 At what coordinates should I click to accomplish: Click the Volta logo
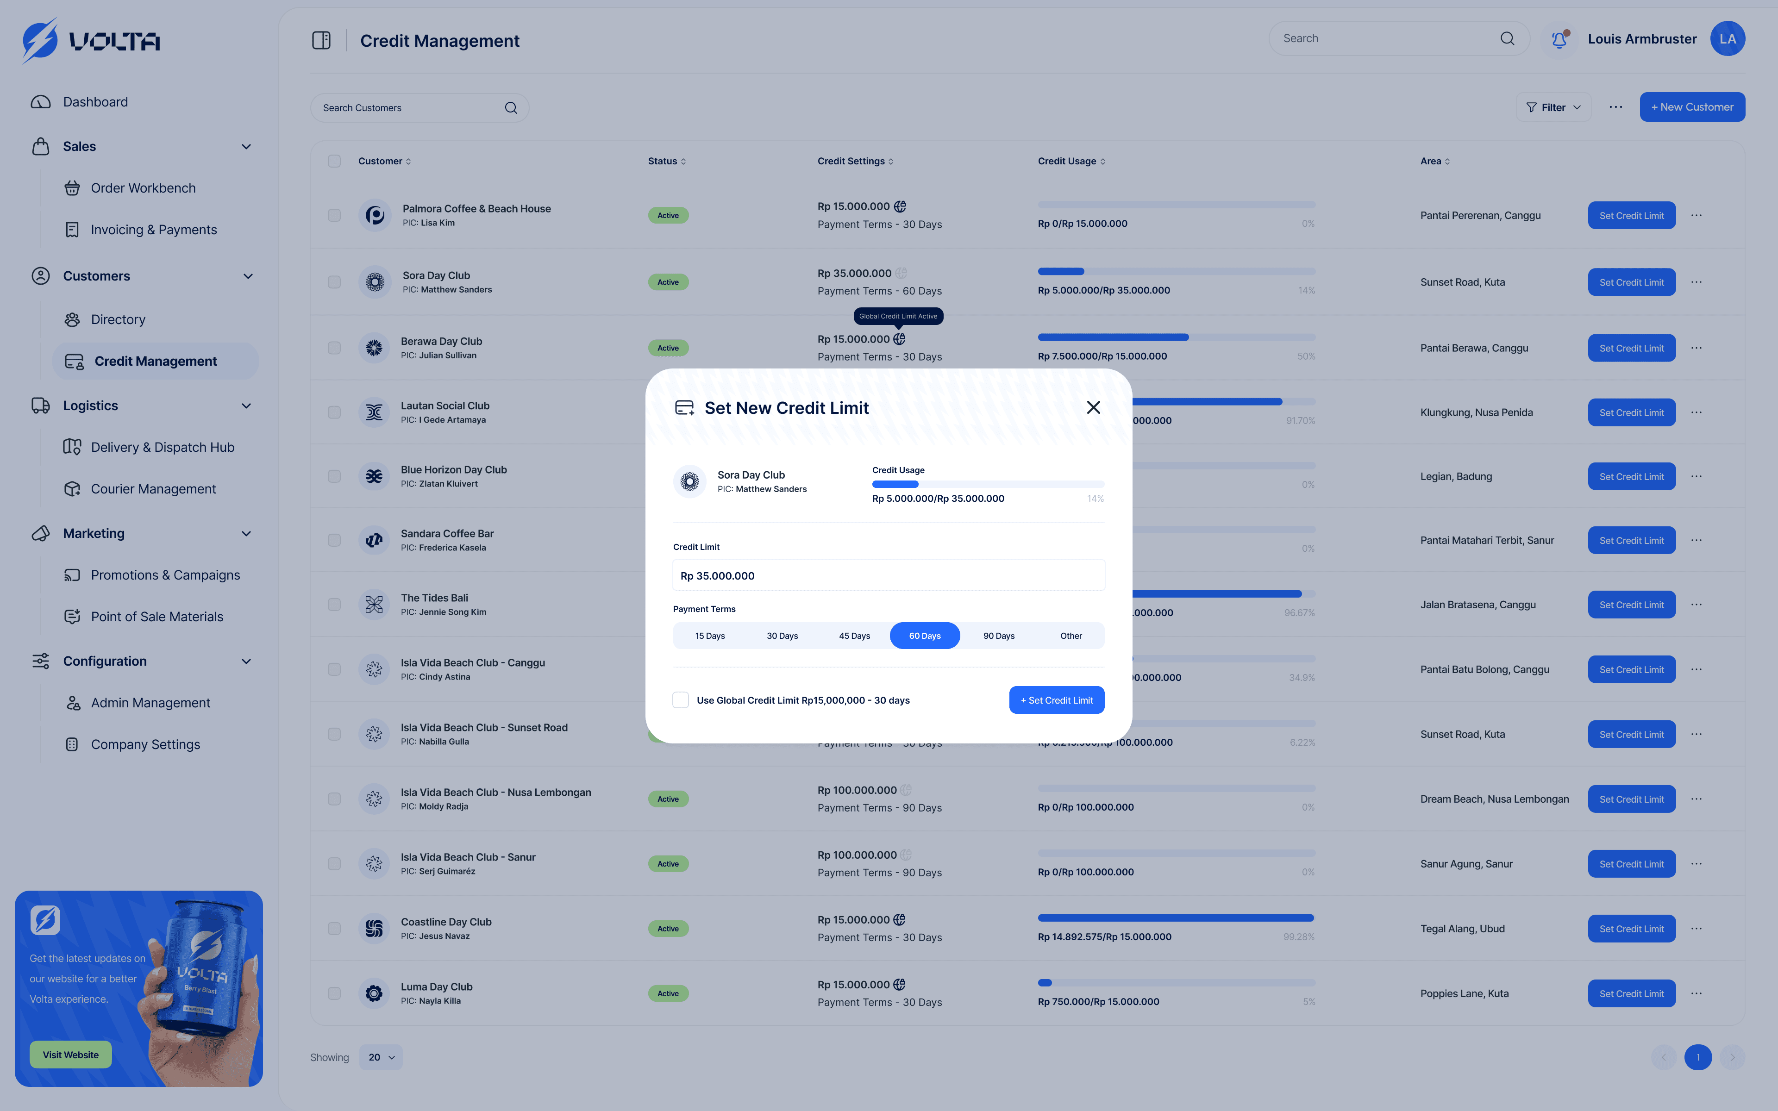pos(91,40)
